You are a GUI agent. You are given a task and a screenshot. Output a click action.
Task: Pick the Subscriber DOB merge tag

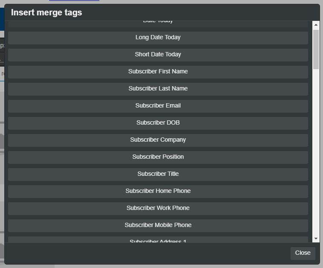click(158, 123)
